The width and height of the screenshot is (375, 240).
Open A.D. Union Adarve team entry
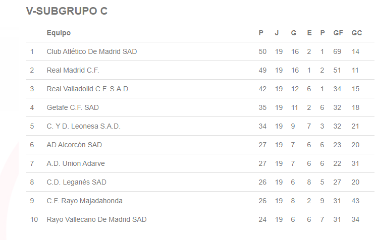76,163
